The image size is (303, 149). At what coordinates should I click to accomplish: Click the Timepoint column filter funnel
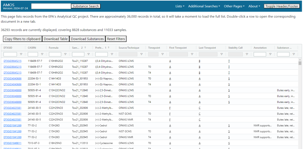(162, 54)
